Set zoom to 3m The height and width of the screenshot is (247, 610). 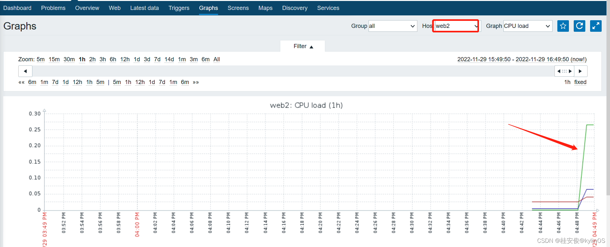(194, 59)
